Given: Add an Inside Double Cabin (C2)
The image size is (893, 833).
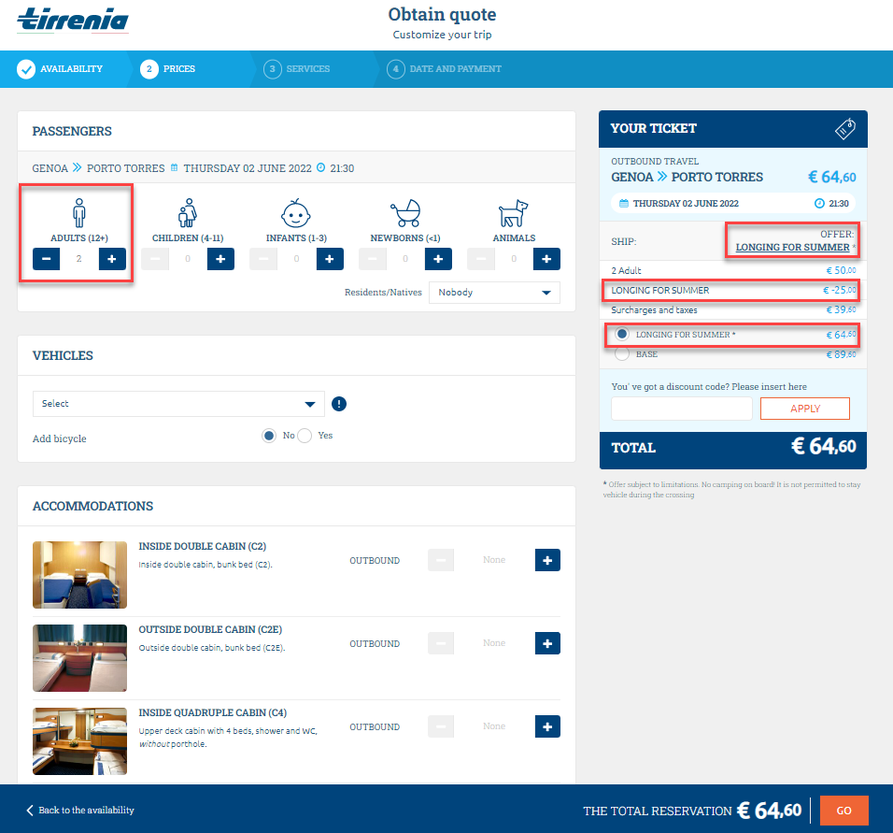Looking at the screenshot, I should pos(547,560).
